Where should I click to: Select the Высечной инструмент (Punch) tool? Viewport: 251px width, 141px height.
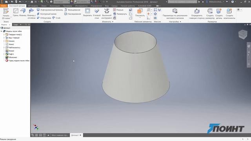(107, 14)
